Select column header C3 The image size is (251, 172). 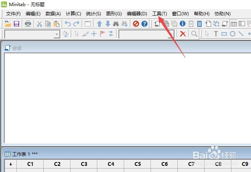pos(84,164)
